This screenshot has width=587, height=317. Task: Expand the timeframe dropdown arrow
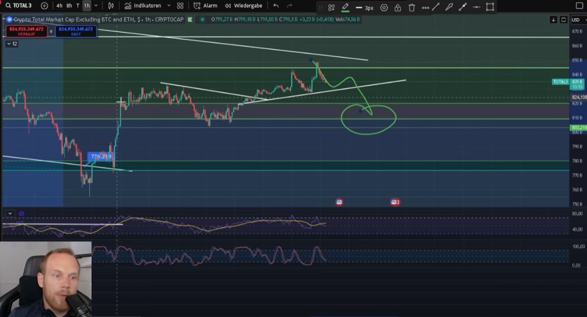96,5
